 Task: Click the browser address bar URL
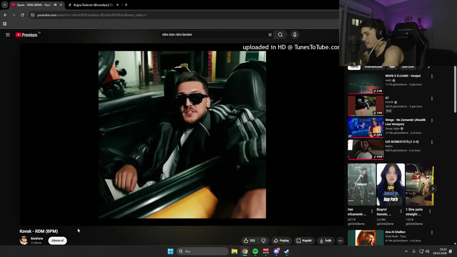coord(92,15)
